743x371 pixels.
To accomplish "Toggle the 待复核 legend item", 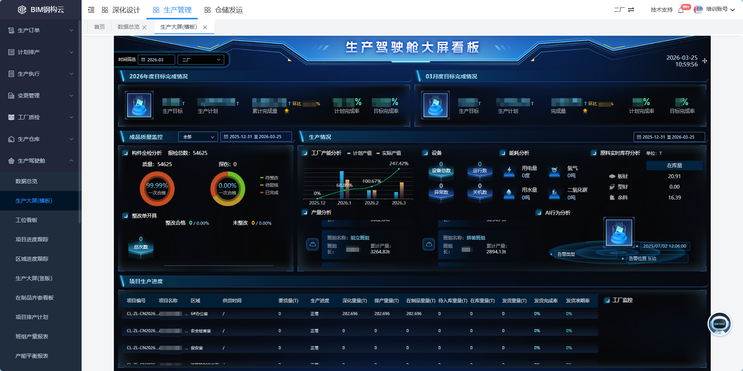I will click(x=269, y=185).
